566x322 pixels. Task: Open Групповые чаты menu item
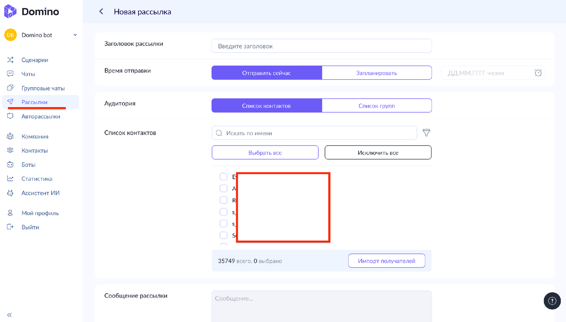pyautogui.click(x=43, y=88)
